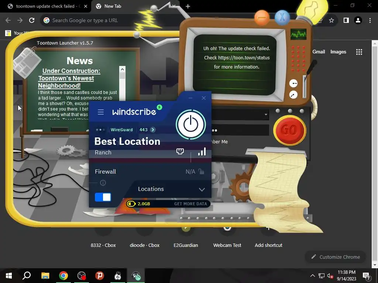Click the Chrome icon in the taskbar
The height and width of the screenshot is (283, 378).
coord(63,276)
